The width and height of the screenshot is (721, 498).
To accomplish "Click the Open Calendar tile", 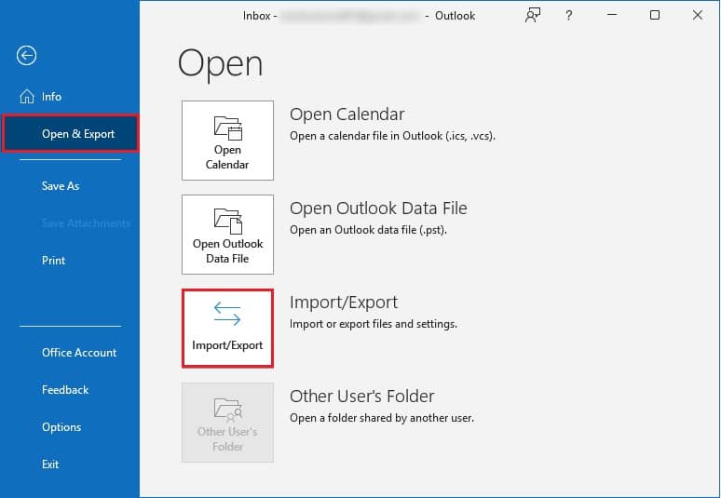I will tap(227, 141).
